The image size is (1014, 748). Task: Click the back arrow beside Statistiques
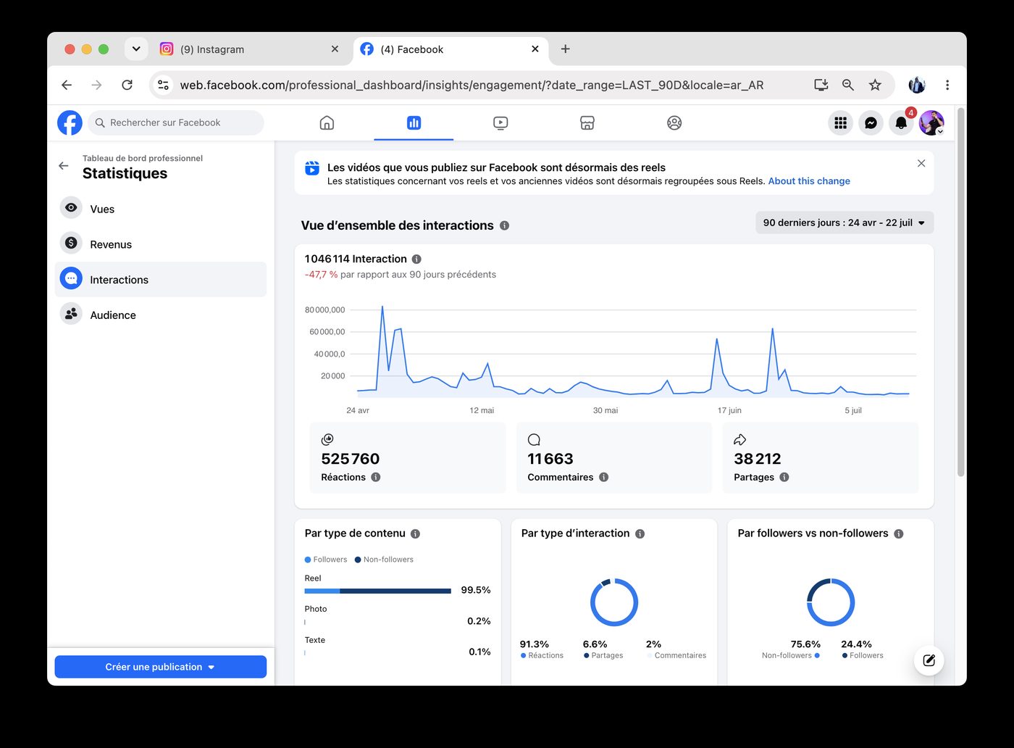(64, 166)
